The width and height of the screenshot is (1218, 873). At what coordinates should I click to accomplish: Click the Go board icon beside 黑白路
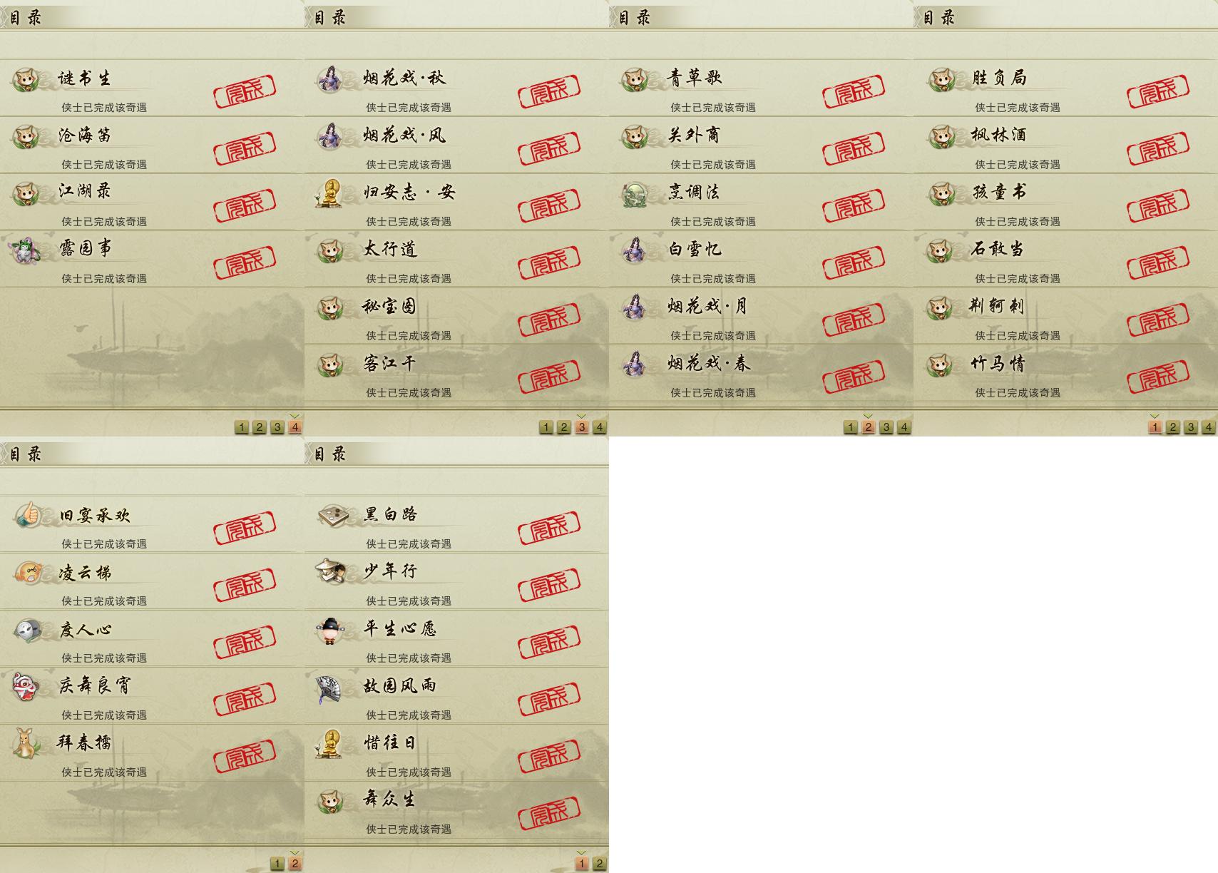click(332, 514)
